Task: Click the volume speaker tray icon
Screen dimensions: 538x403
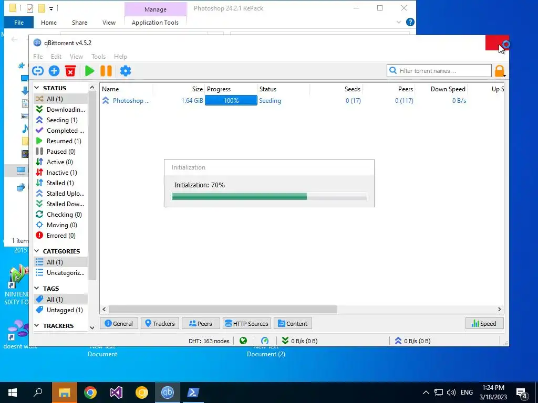Action: tap(451, 393)
